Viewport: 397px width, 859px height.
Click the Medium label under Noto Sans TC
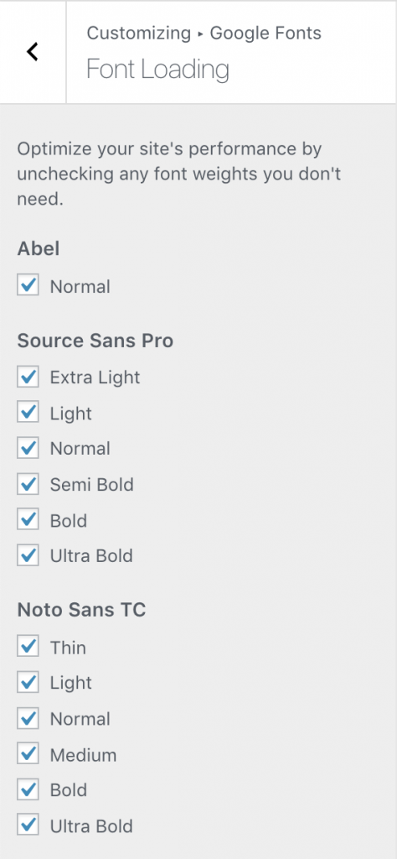tap(83, 755)
